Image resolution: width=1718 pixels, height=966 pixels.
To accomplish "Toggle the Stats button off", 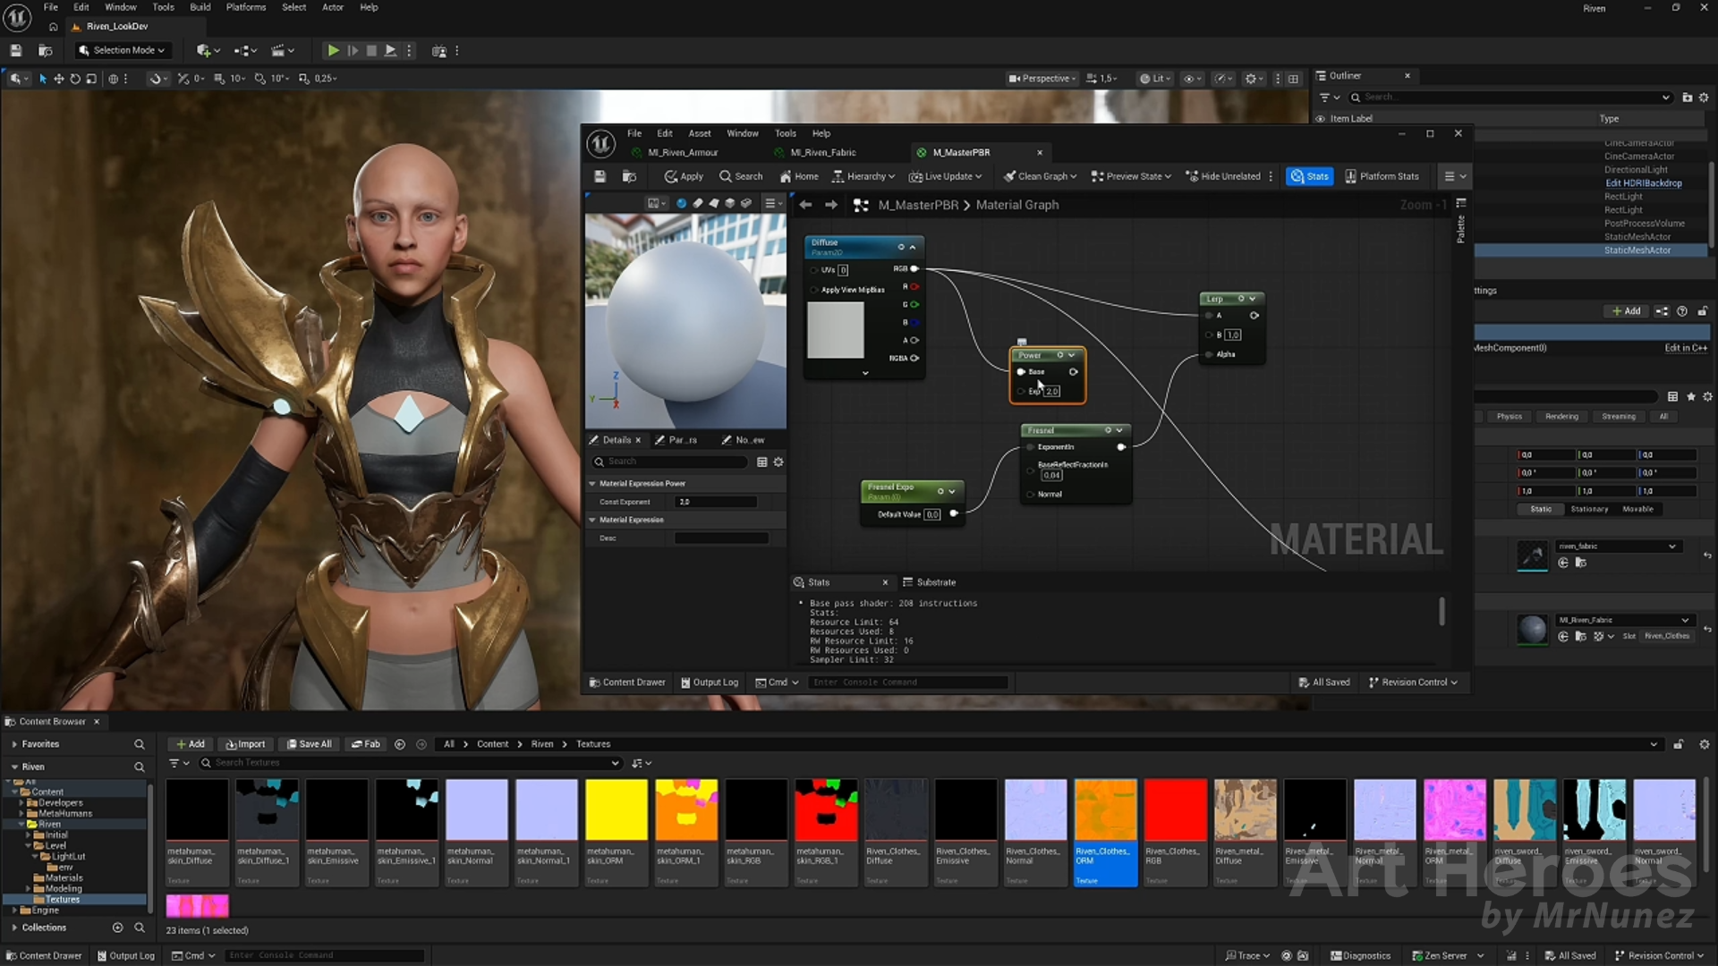I will [x=1309, y=177].
